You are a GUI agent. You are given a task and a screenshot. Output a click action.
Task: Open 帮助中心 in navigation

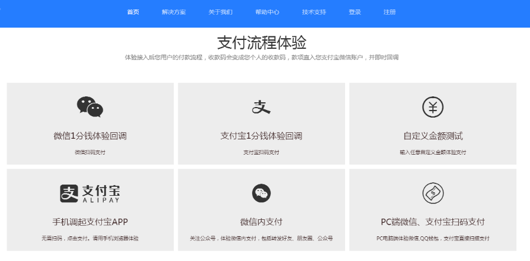tap(267, 12)
